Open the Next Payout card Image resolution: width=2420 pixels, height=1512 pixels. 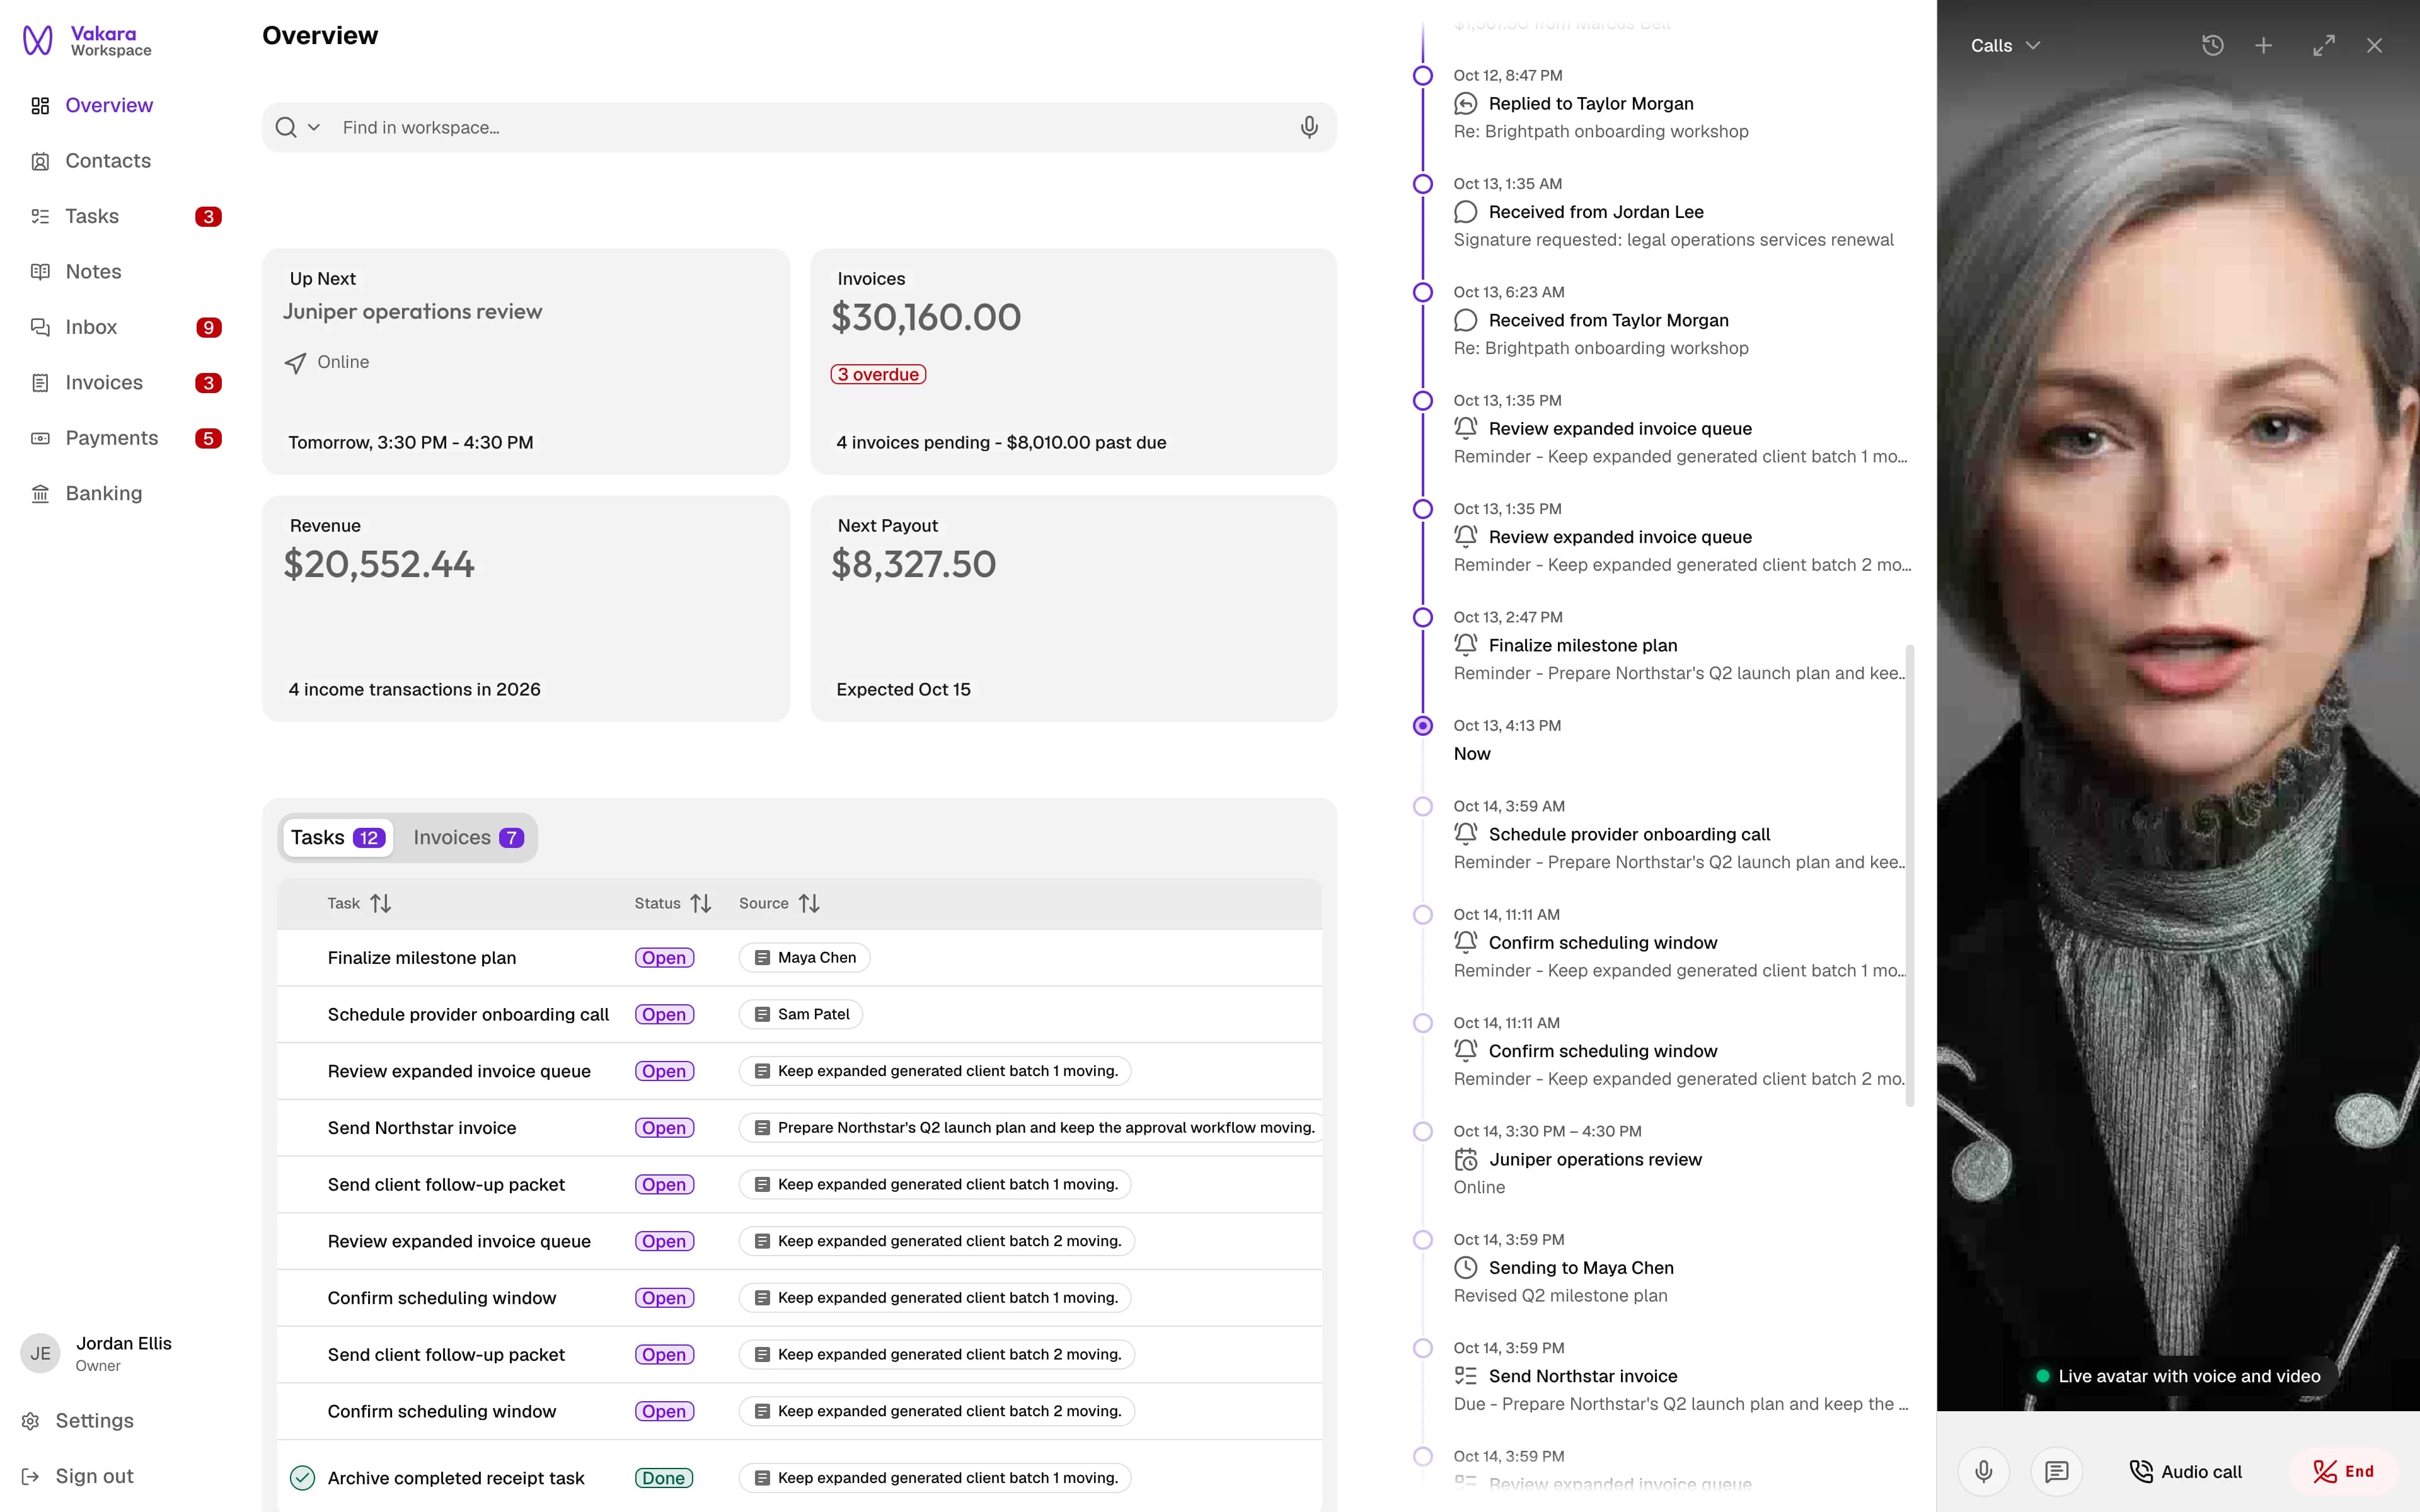tap(1073, 608)
